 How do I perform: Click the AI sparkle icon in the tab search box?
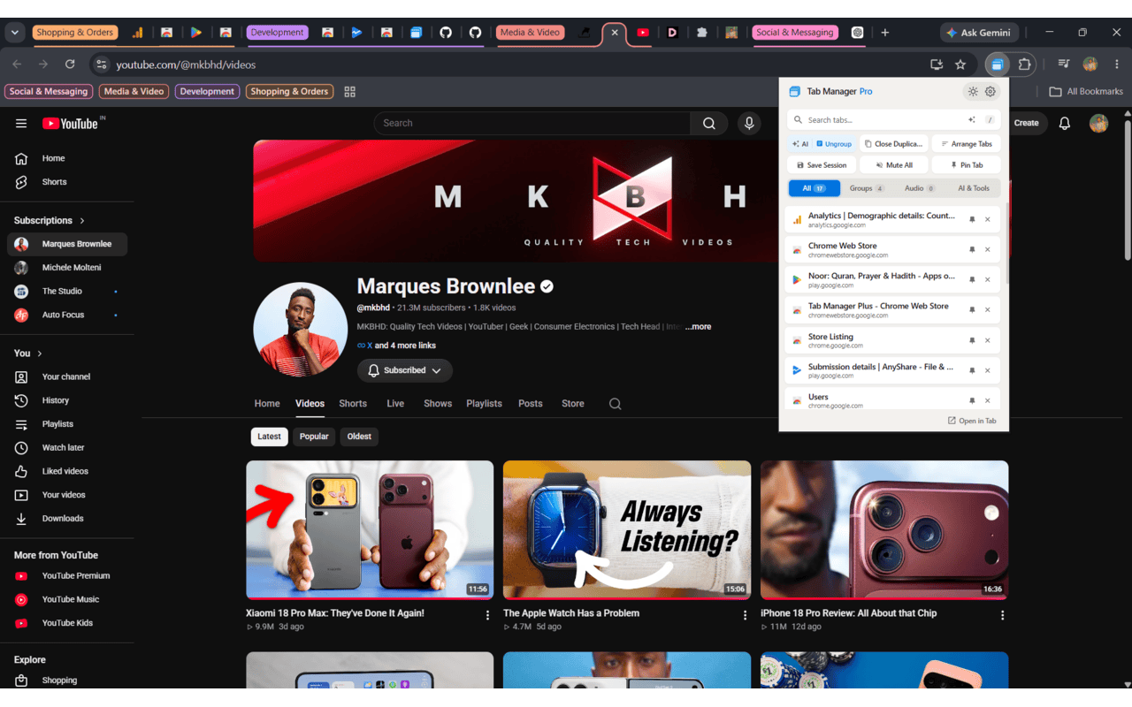coord(972,119)
